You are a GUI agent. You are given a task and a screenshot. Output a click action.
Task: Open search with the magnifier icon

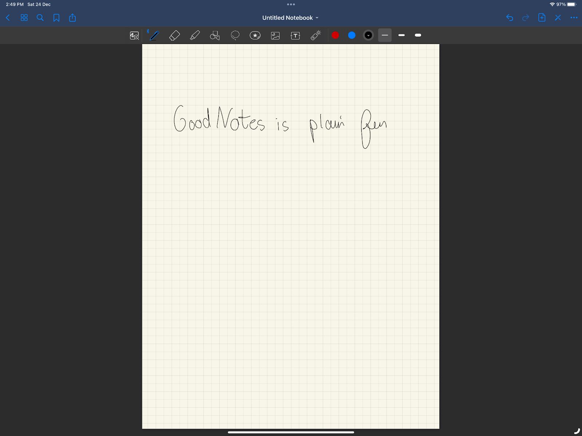coord(40,18)
